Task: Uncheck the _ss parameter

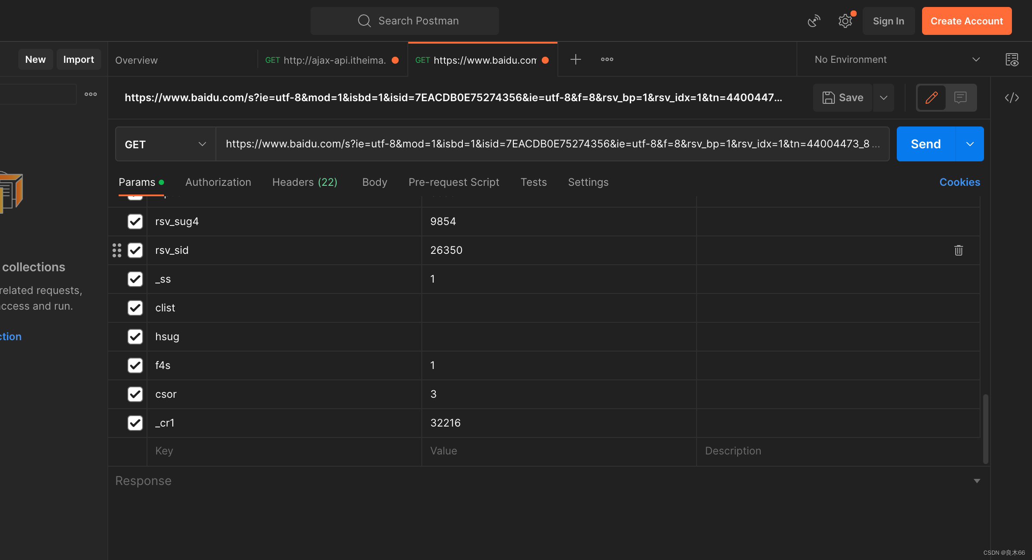Action: 135,279
